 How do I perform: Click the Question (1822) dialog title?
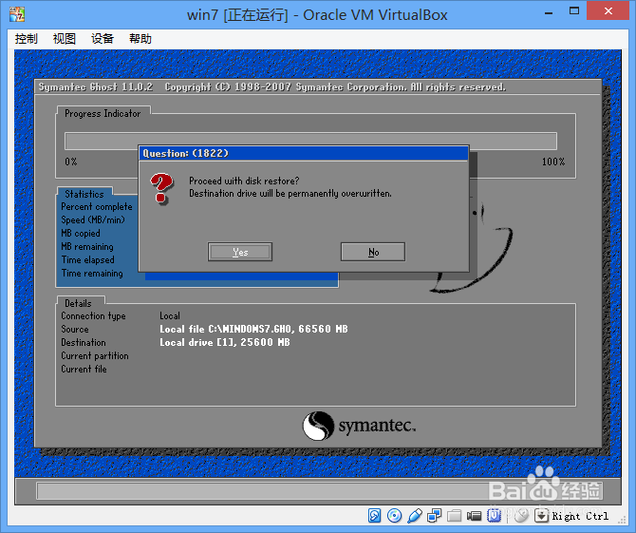pyautogui.click(x=186, y=153)
